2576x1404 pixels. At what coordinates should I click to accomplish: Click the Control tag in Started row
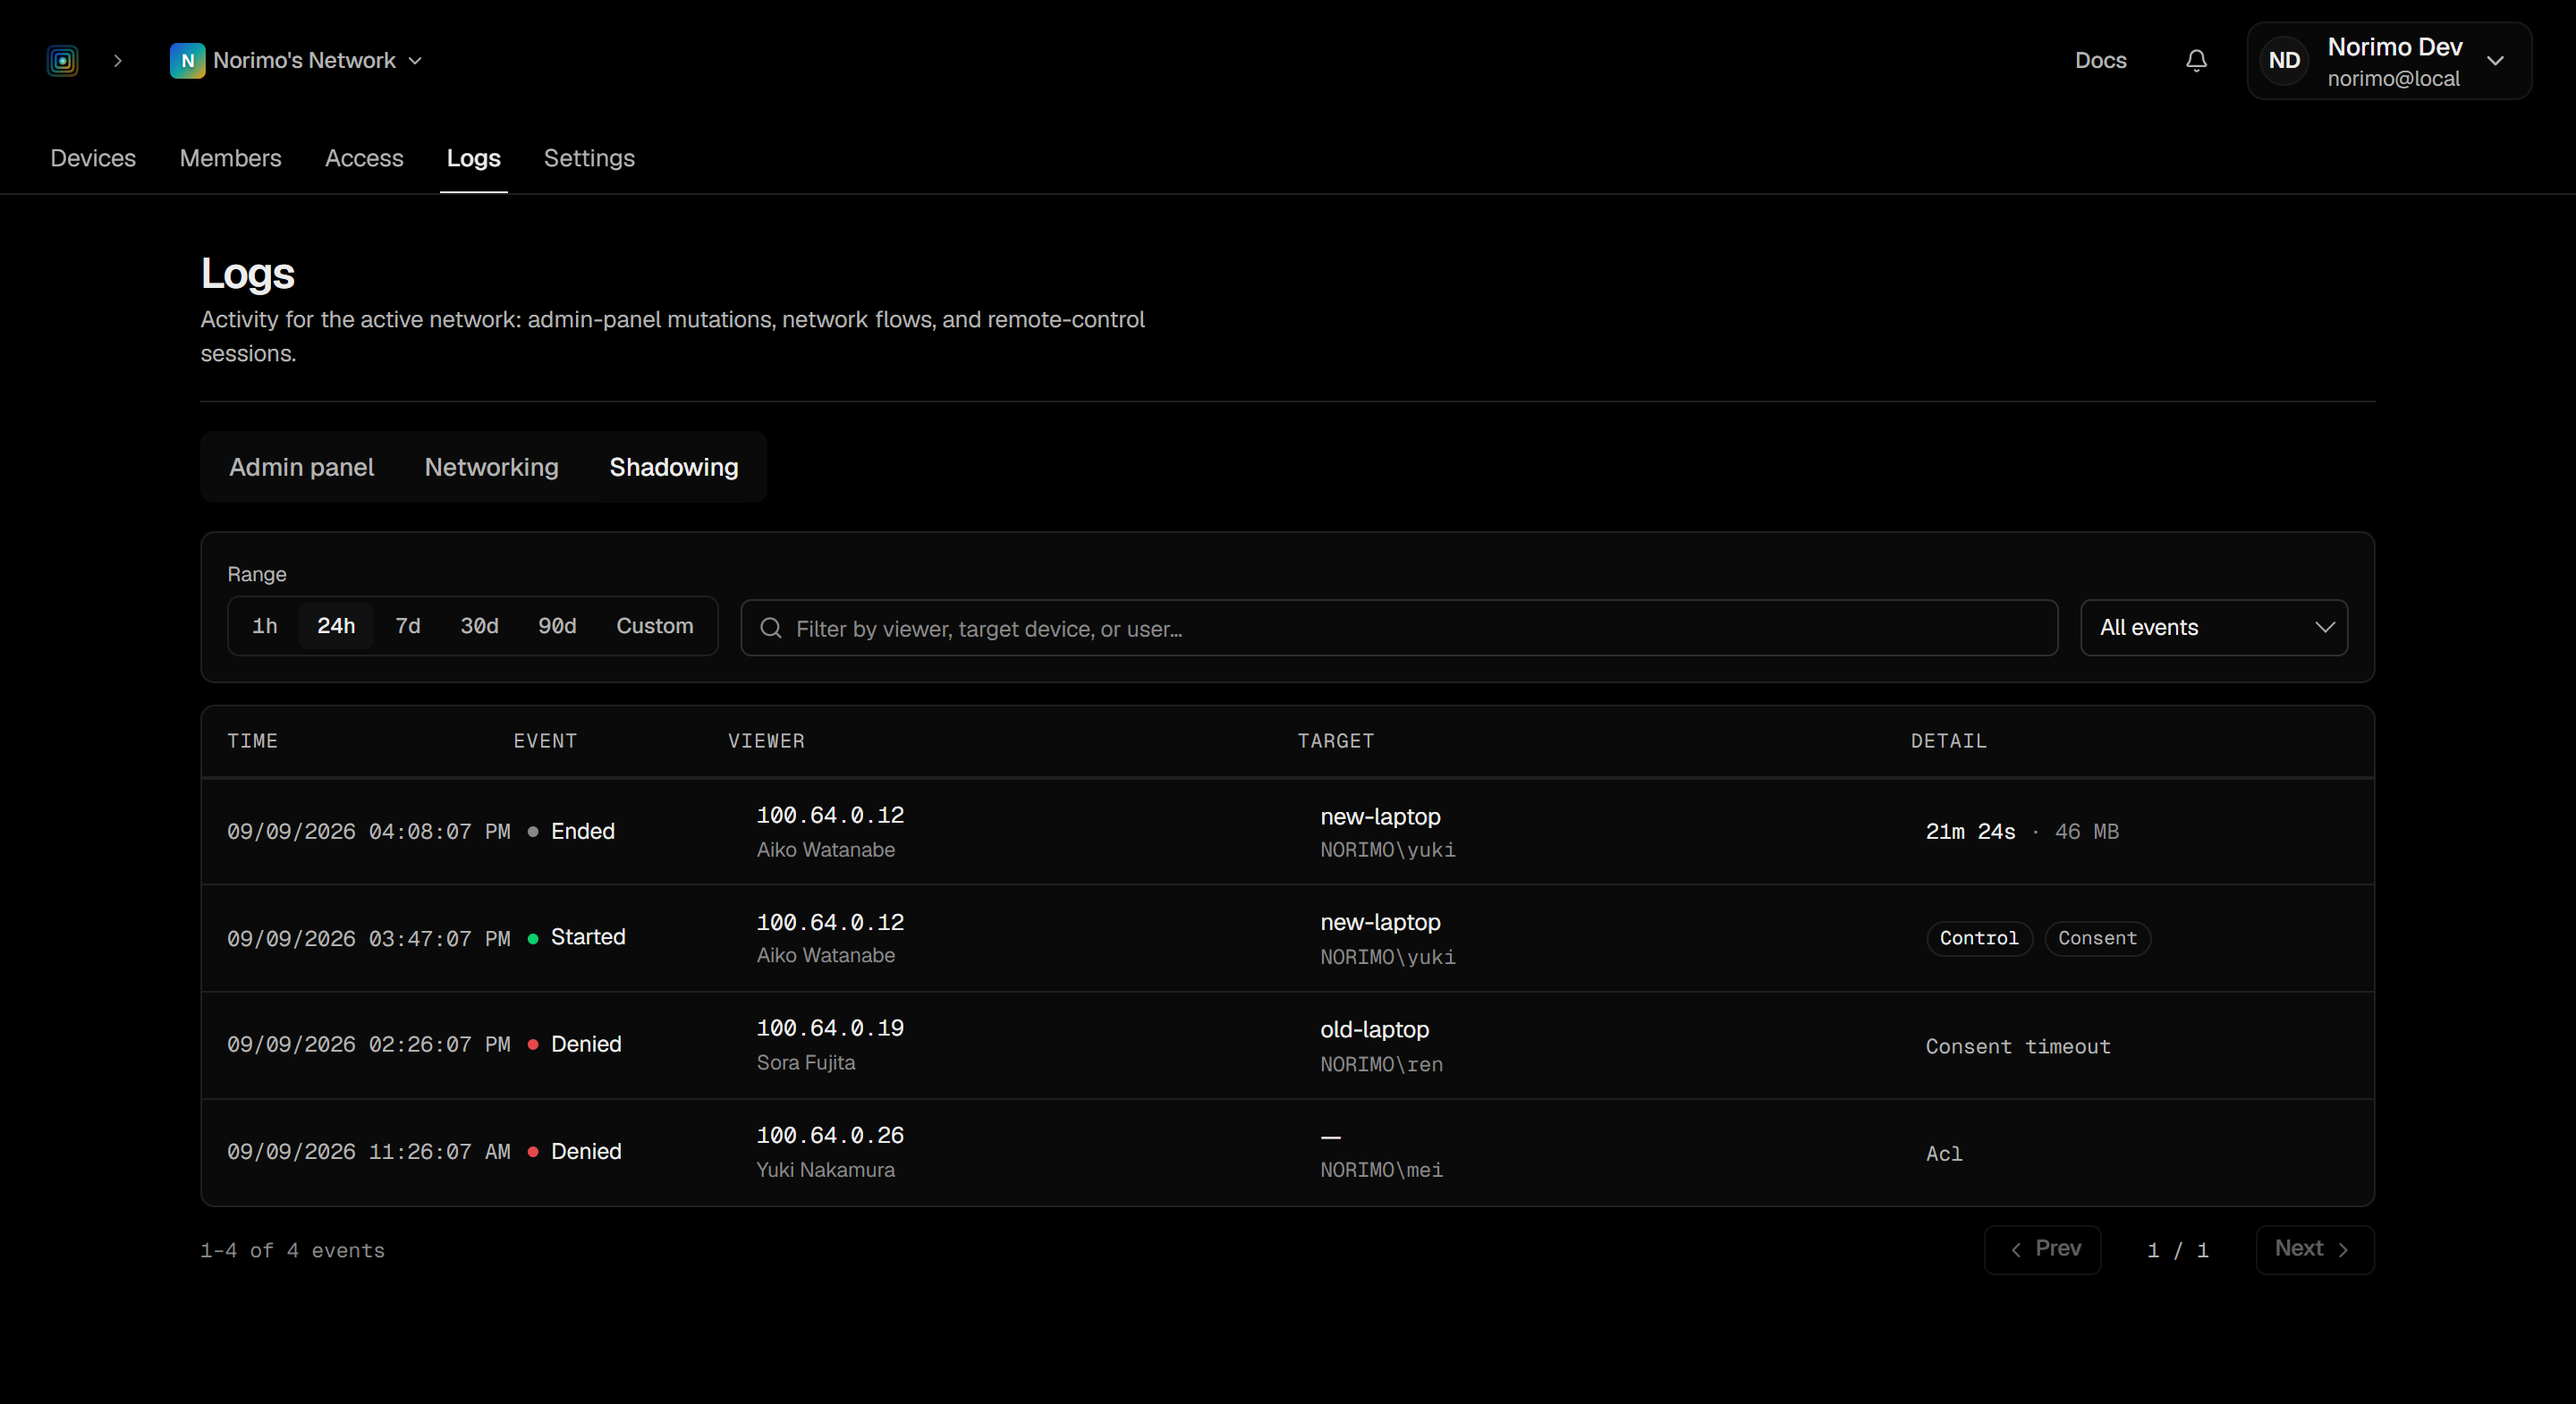[x=1979, y=938]
